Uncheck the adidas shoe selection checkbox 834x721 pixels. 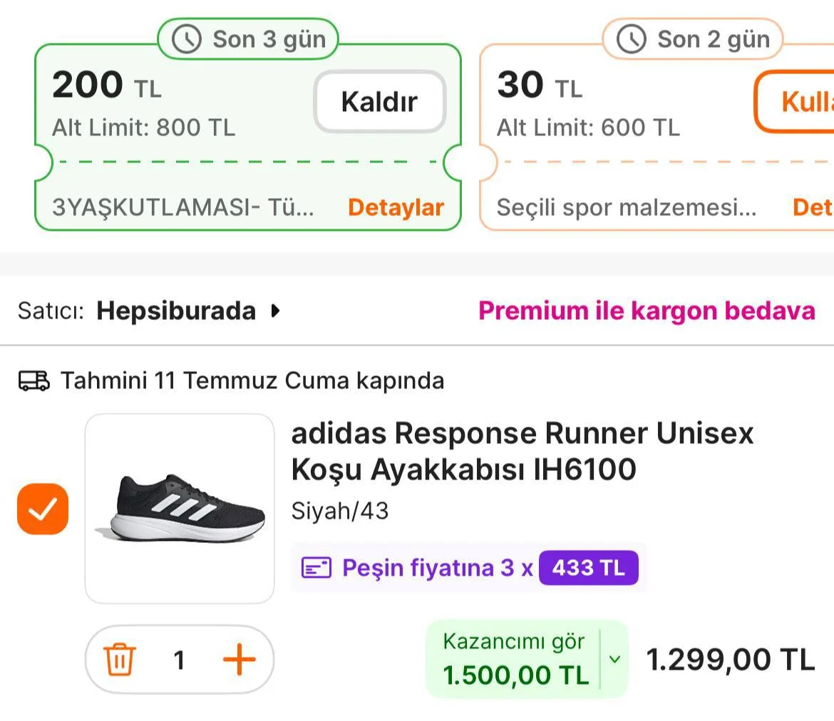click(43, 509)
